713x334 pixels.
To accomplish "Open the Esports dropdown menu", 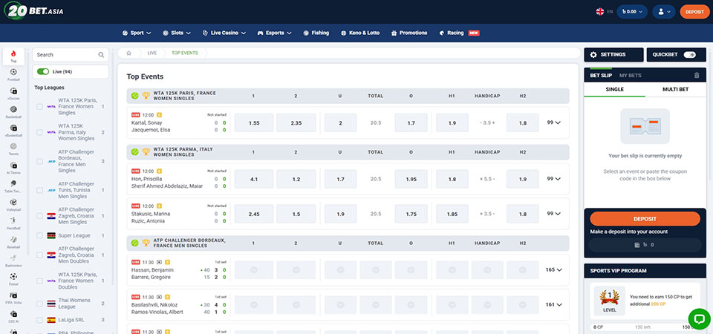I will 274,33.
